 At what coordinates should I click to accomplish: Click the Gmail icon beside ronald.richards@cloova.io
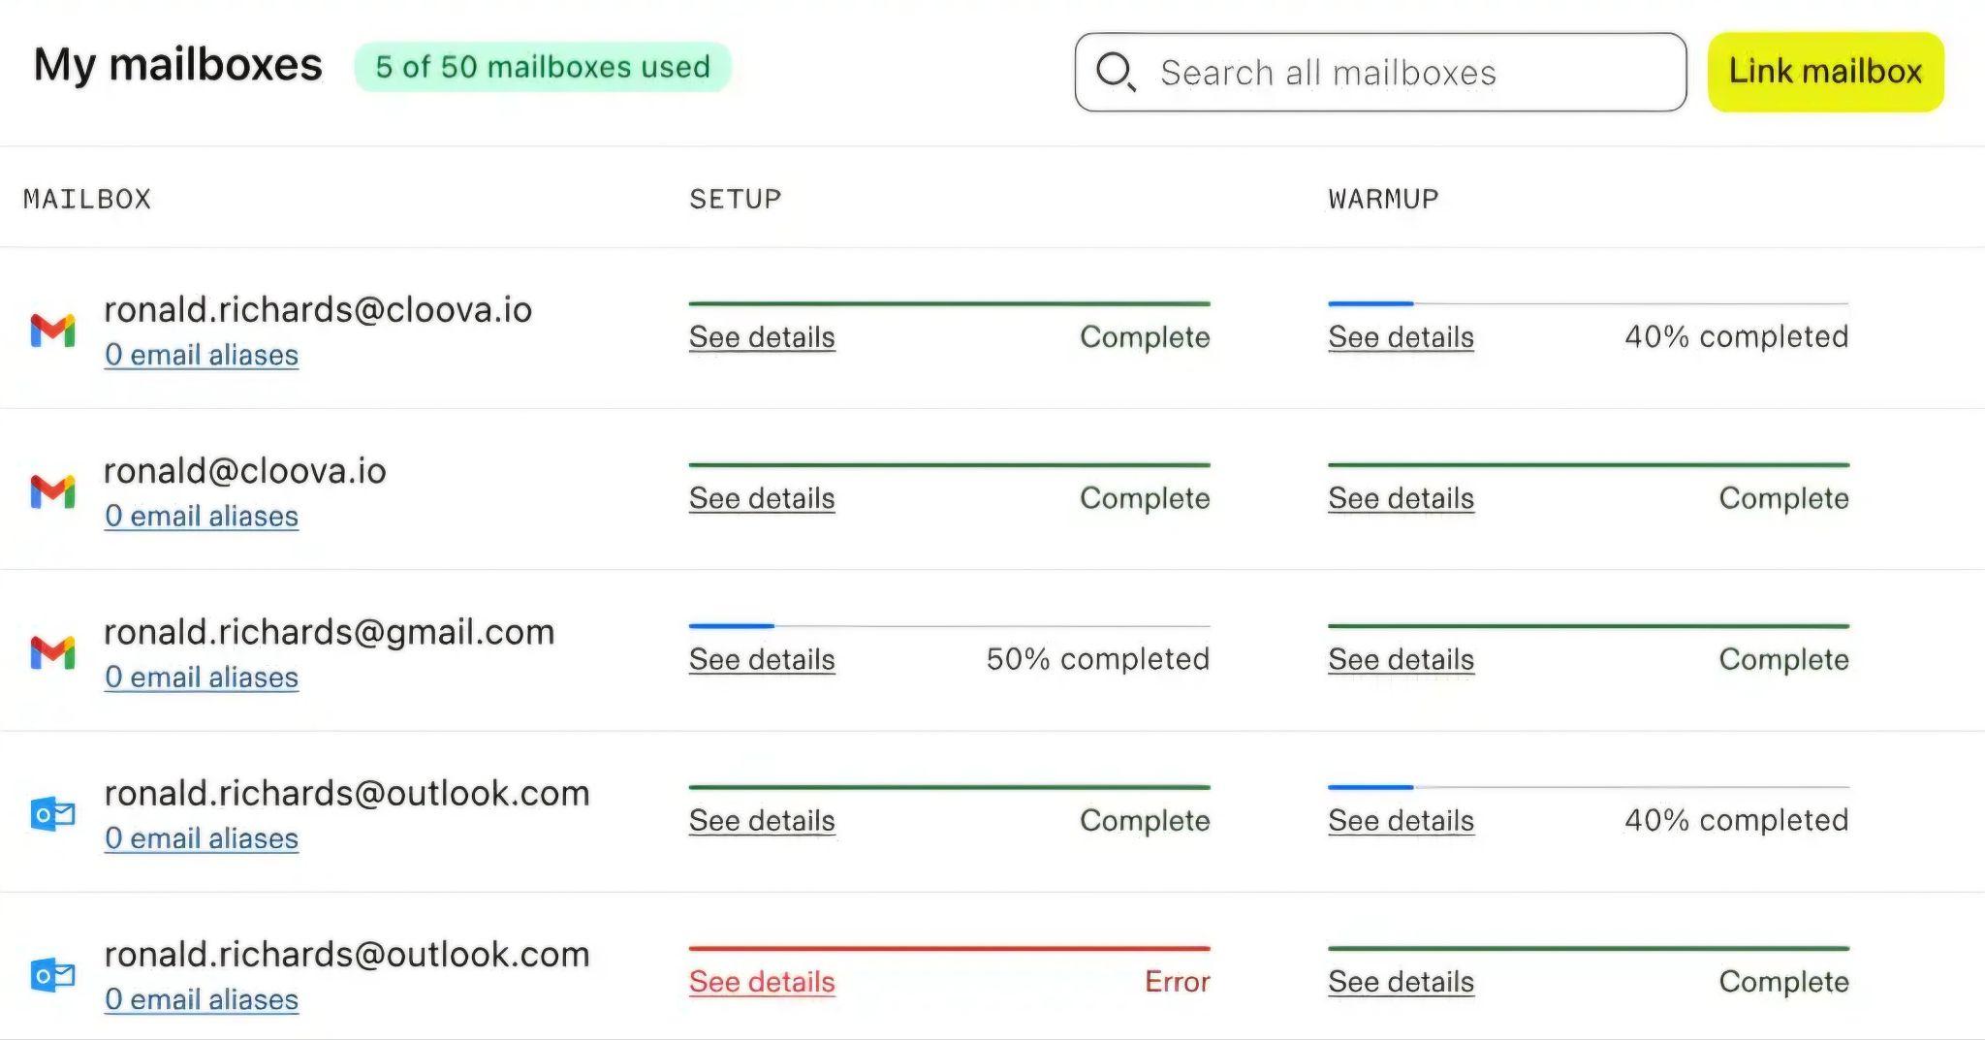pyautogui.click(x=53, y=331)
